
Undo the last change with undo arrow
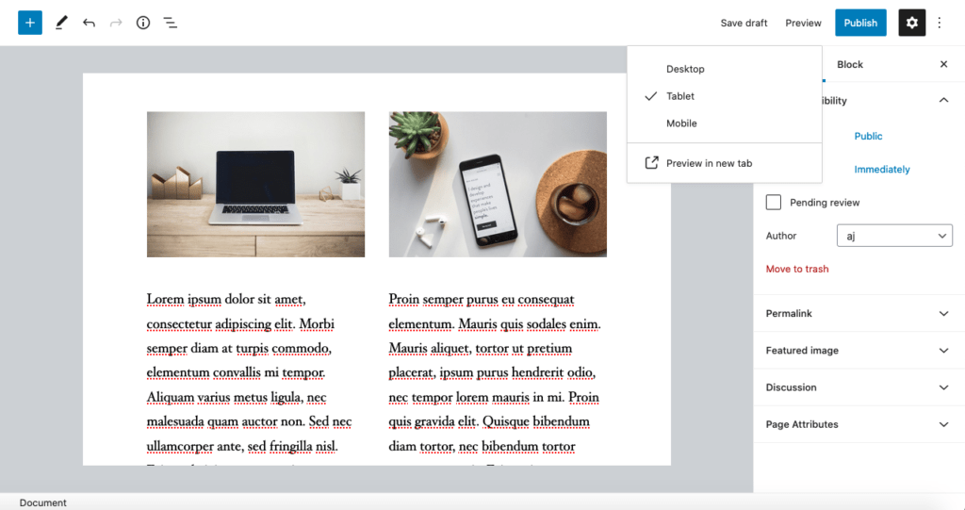89,23
